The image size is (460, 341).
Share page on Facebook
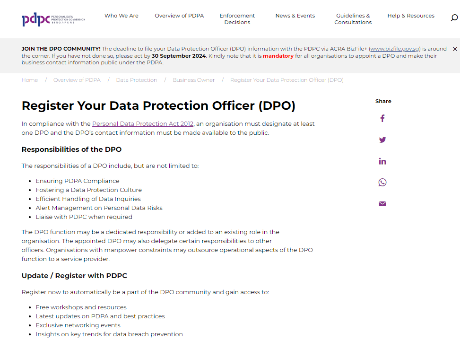(382, 118)
